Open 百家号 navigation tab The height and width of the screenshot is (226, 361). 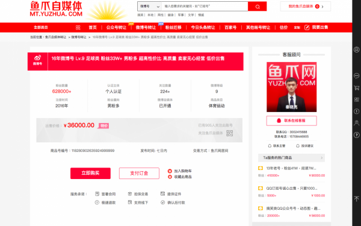pos(230,28)
